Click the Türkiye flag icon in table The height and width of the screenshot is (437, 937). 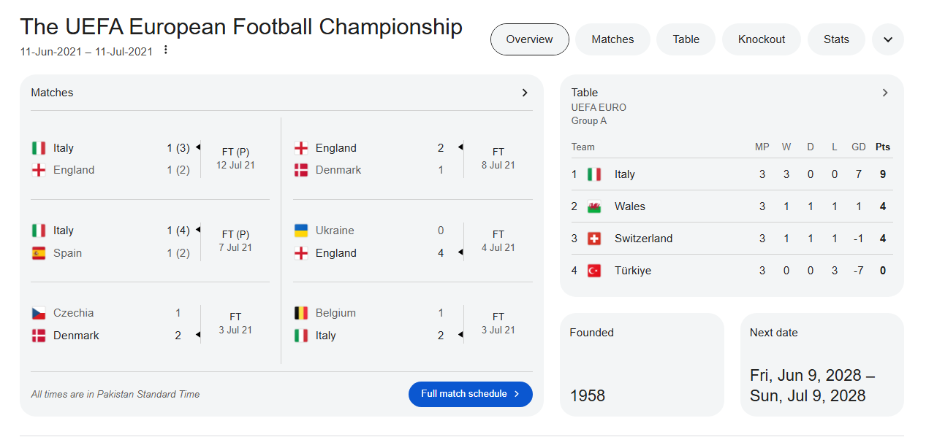[x=594, y=271]
